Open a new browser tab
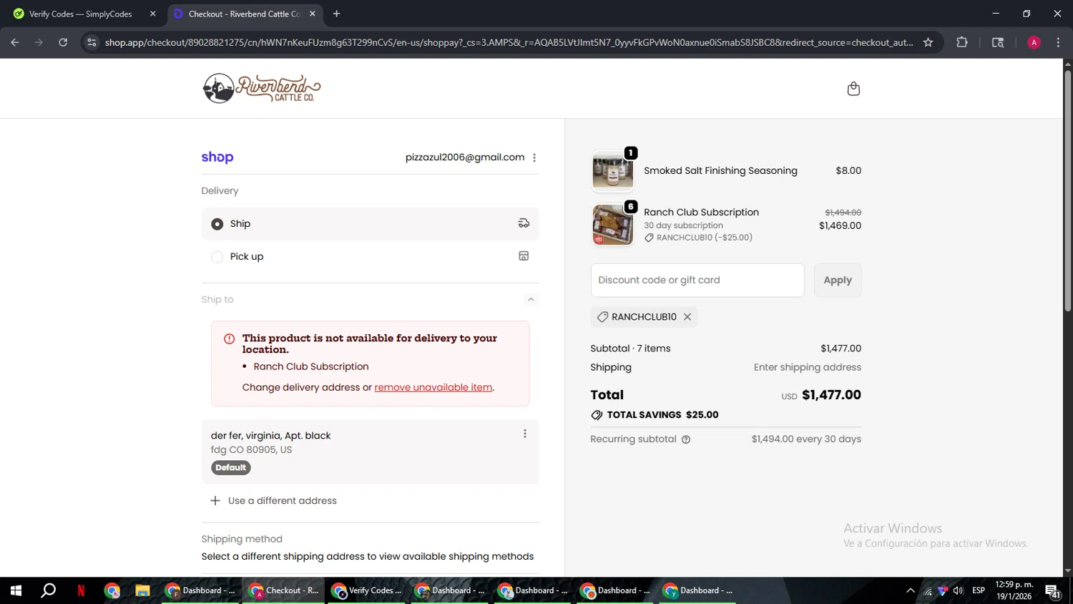 click(336, 14)
